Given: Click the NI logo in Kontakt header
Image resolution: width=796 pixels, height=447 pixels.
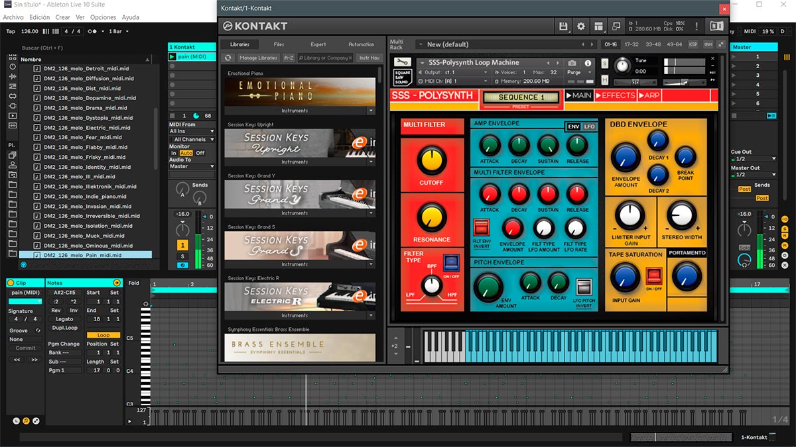Looking at the screenshot, I should (x=716, y=26).
